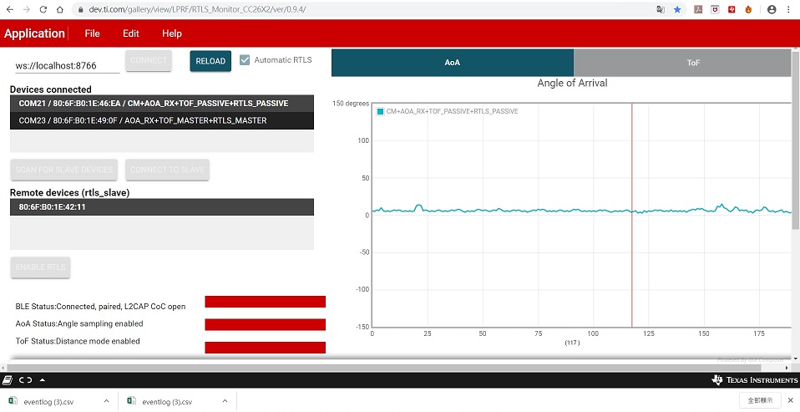Open the translate page icon
This screenshot has height=412, width=800.
[661, 9]
